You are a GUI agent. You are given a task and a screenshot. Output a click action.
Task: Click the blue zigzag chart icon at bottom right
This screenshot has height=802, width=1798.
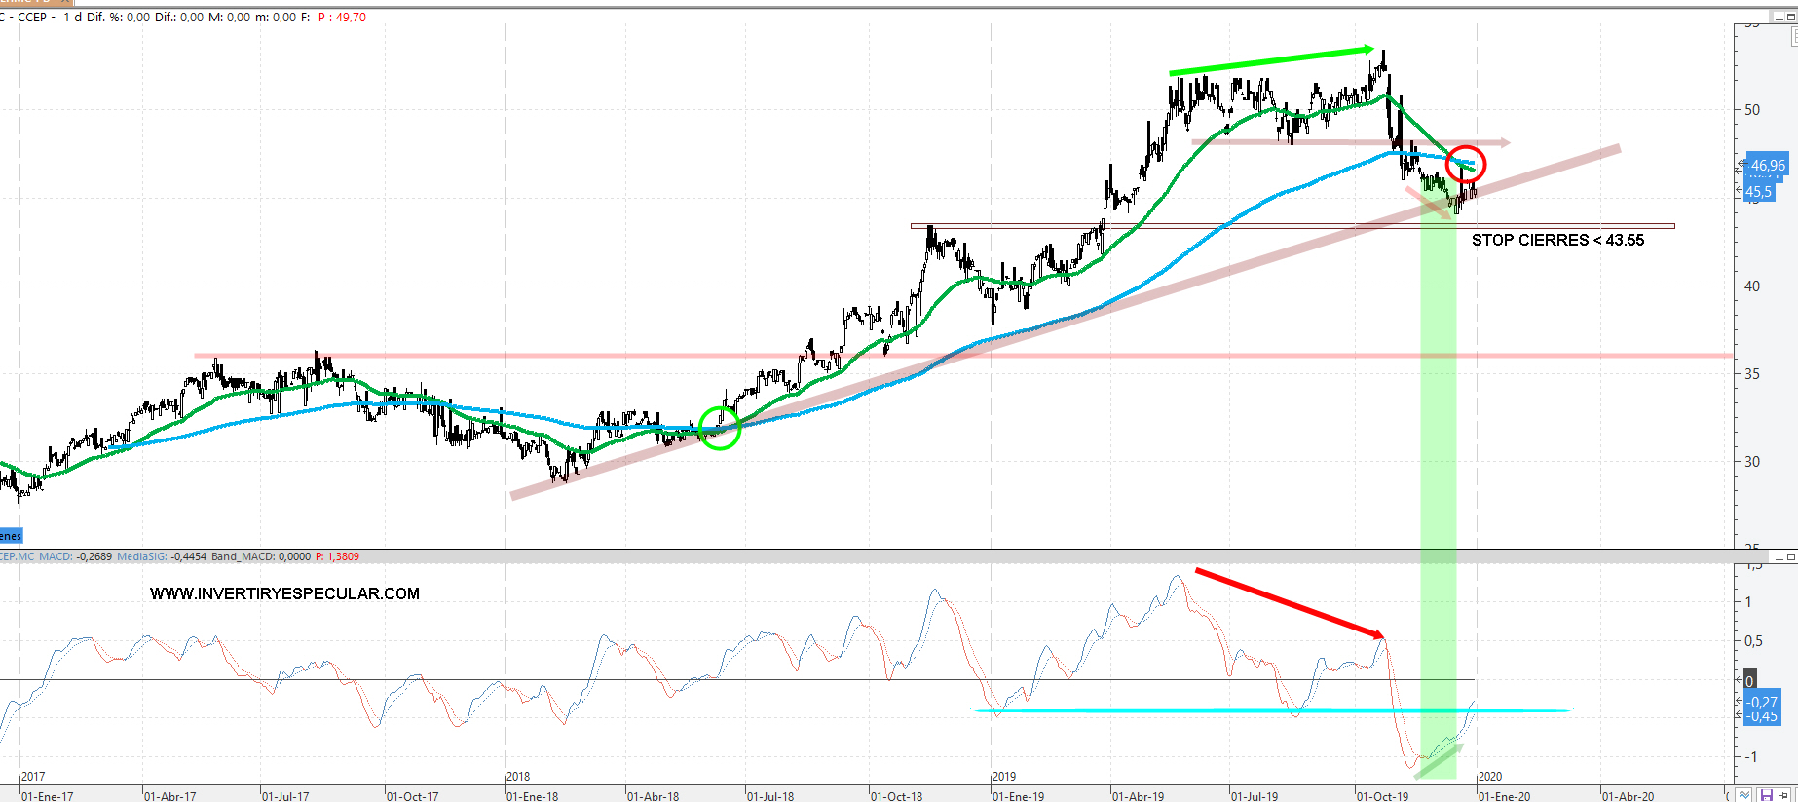point(1744,795)
